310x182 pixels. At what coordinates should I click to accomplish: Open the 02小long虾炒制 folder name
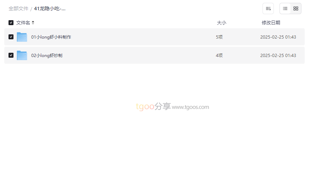point(47,55)
